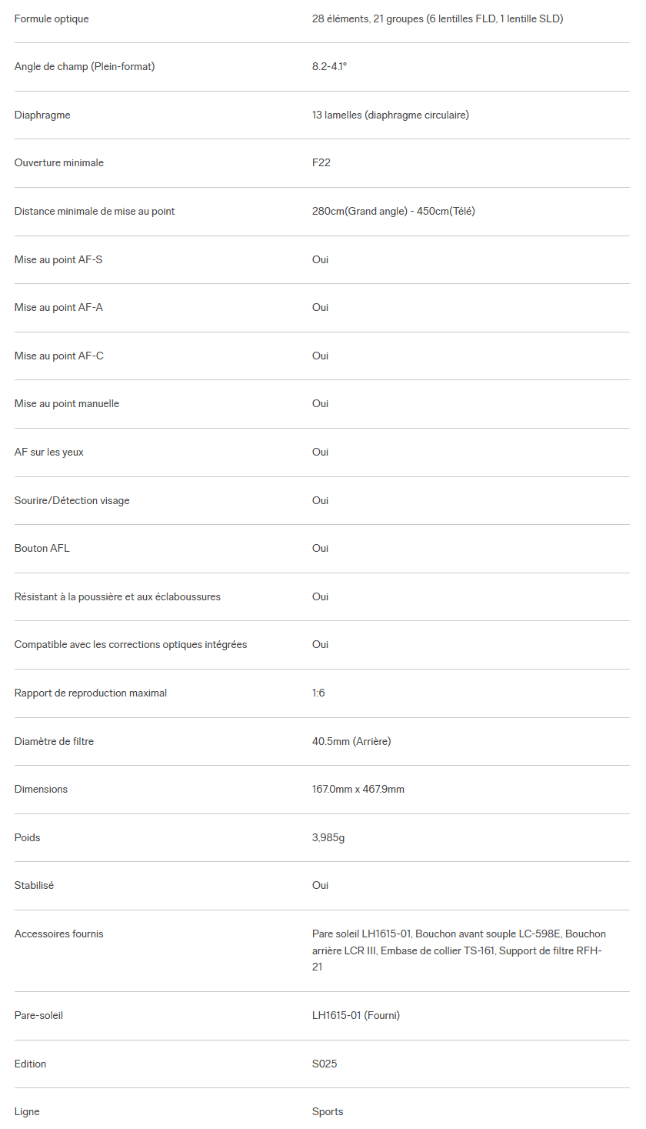
Task: Click the S025 edition value
Action: click(x=325, y=1064)
